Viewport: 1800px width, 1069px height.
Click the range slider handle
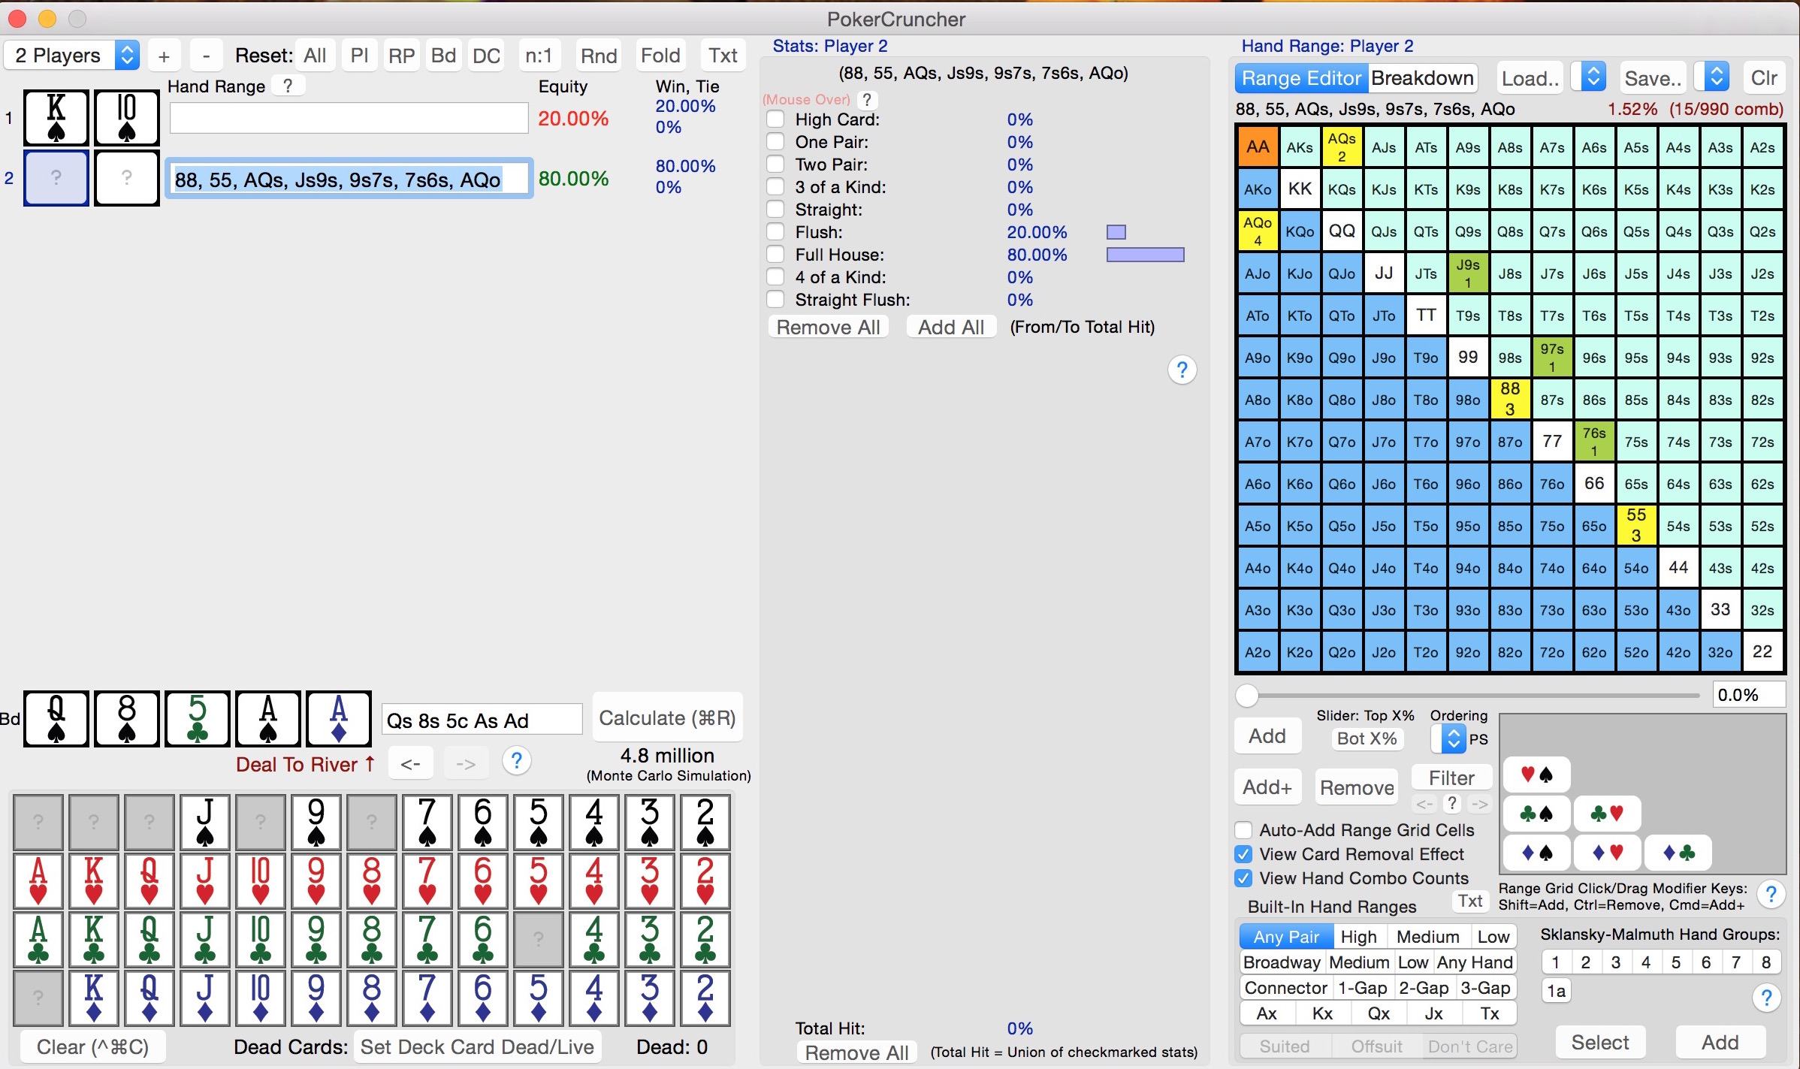click(1247, 696)
